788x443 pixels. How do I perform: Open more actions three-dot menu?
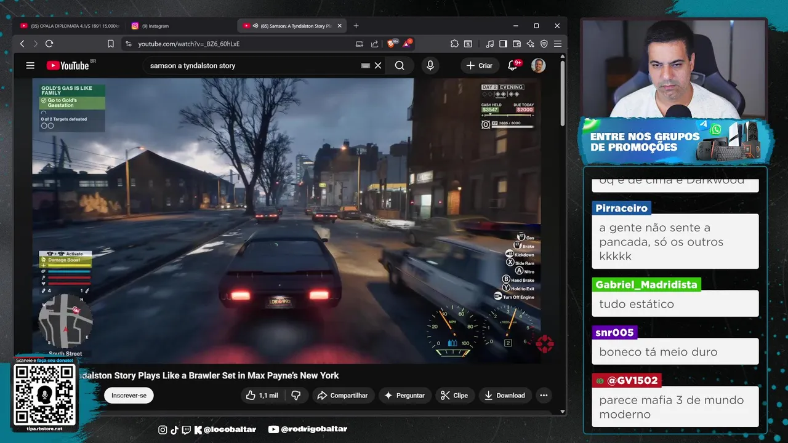click(x=544, y=396)
